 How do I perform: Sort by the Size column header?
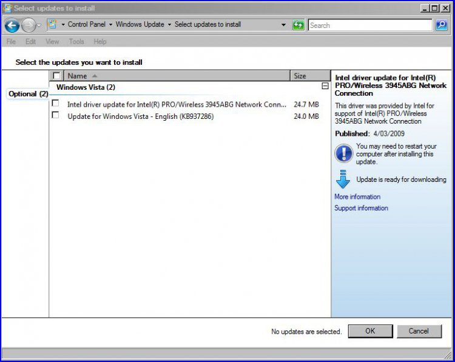[310, 76]
